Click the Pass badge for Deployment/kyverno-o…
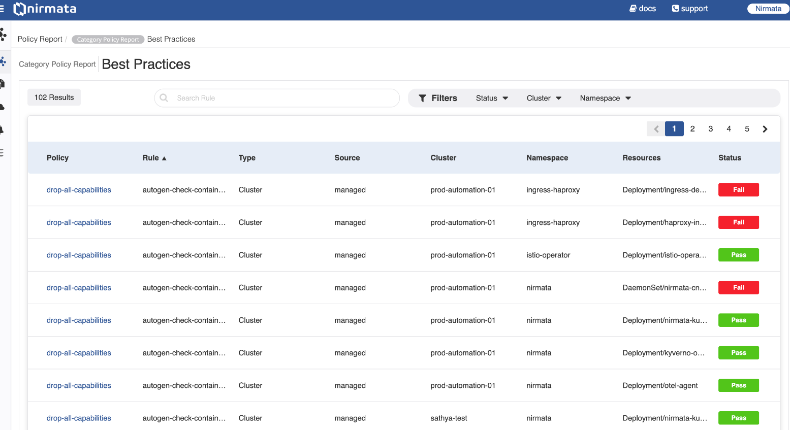Screen dimensions: 790x430 click(x=739, y=353)
